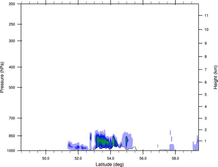Viewport: 218px width, 167px height.
Task: Click the Pressure (hPa) axis title
Action: (x=2, y=77)
